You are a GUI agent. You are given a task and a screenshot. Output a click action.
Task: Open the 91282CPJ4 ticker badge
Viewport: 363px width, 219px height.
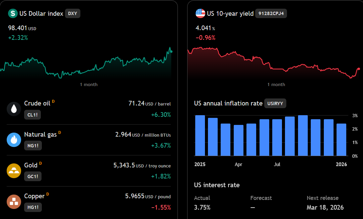pyautogui.click(x=271, y=13)
